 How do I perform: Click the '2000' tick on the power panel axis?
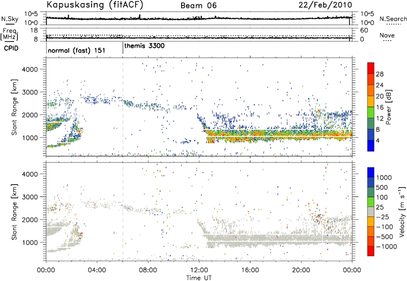pos(30,115)
